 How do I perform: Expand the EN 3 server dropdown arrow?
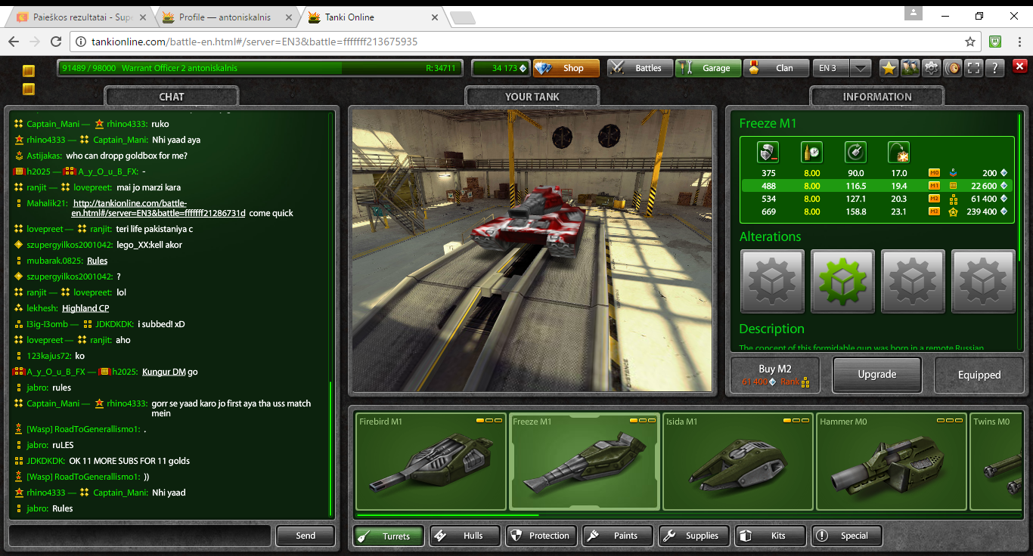pos(861,68)
